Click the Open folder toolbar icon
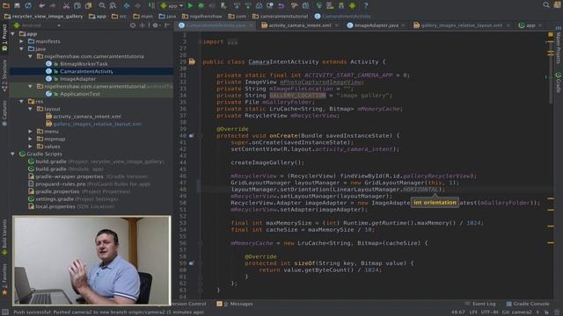 tap(6, 5)
